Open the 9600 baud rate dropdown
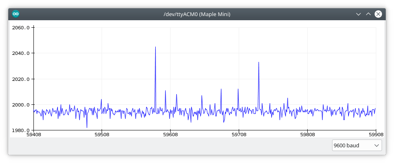The height and width of the screenshot is (163, 394). [x=357, y=145]
